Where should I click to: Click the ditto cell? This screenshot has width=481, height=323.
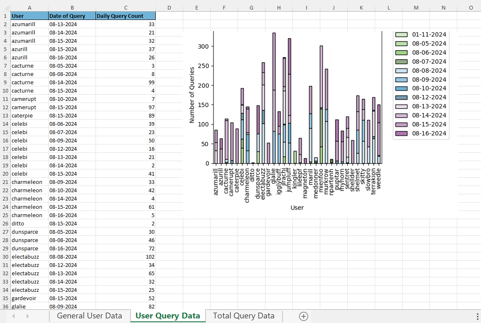pos(29,224)
